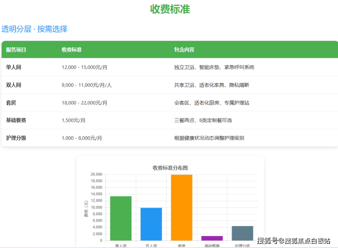Viewport: 338px width, 248px height.
Task: Click the blue 双人间 bar in chart
Action: pyautogui.click(x=151, y=224)
